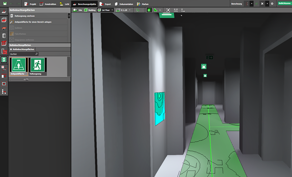Select the Rettungsweg thumbnail
This screenshot has height=177, width=292.
(38, 66)
